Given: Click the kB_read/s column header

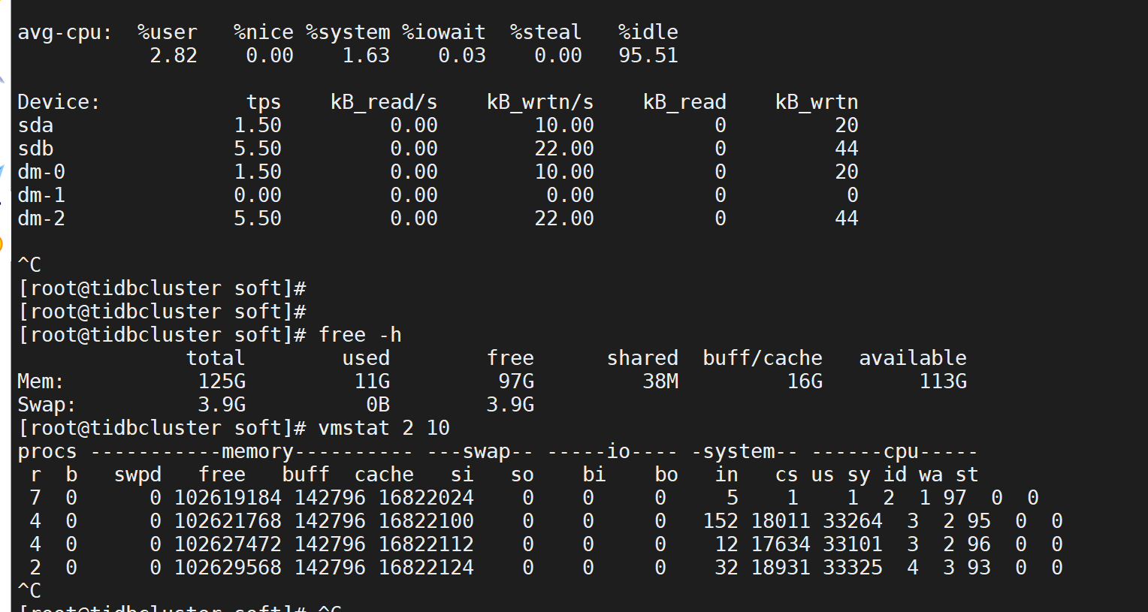Looking at the screenshot, I should coord(384,102).
